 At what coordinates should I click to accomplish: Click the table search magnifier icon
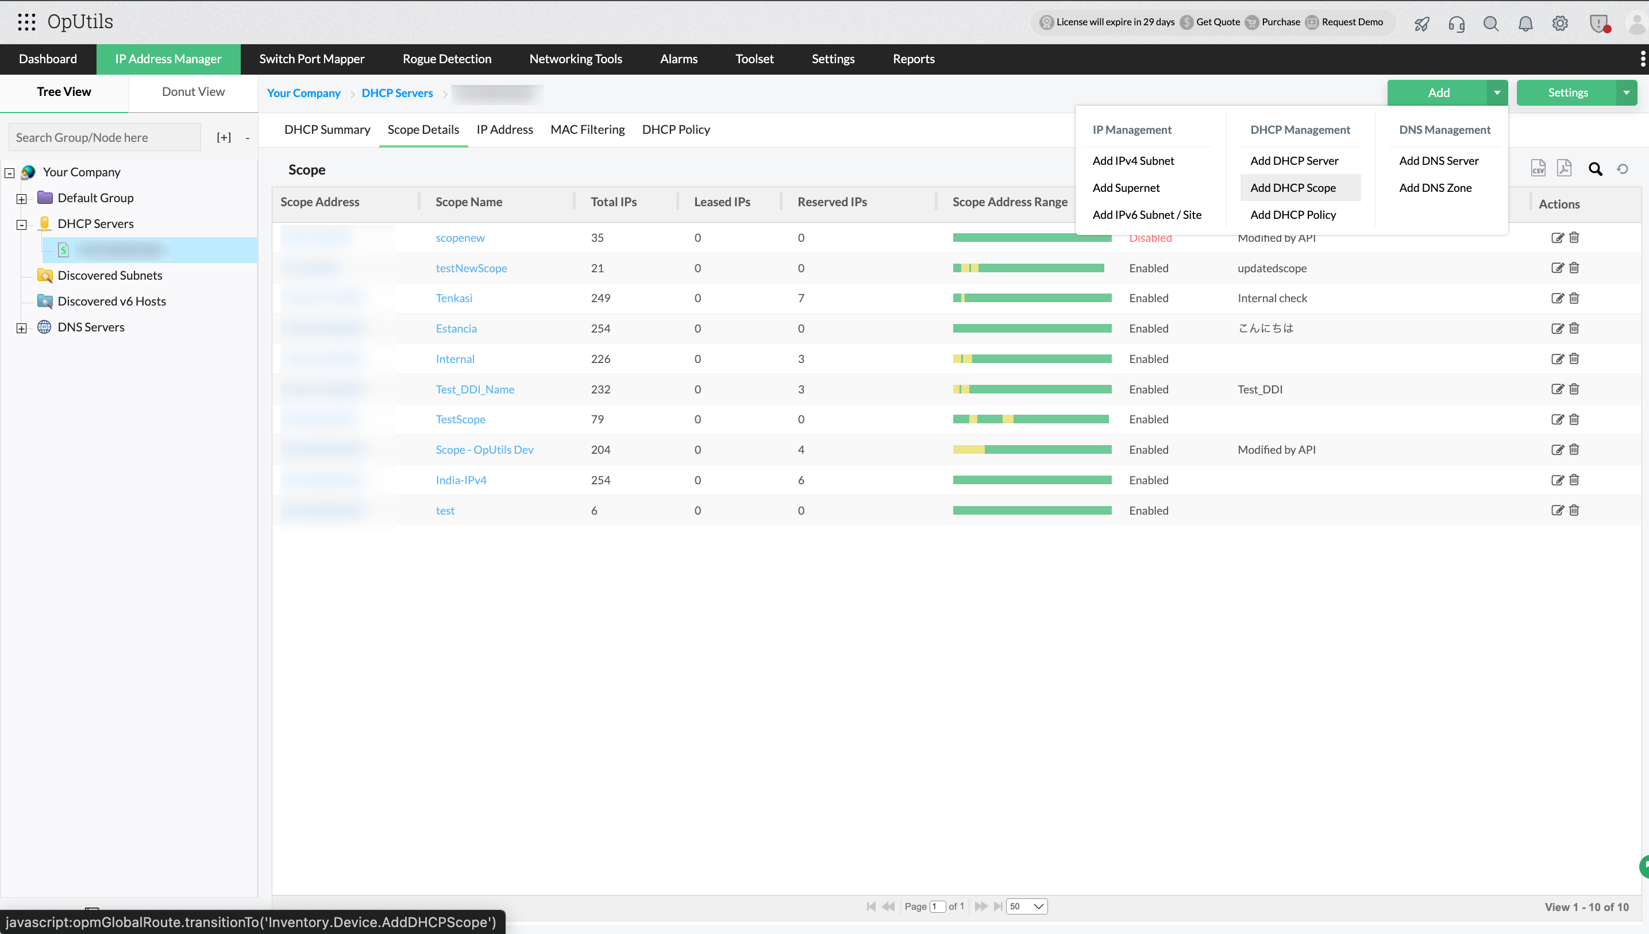pos(1595,169)
